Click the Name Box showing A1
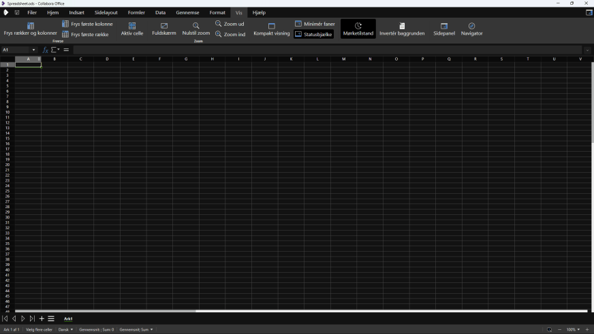The height and width of the screenshot is (334, 594). (x=16, y=50)
